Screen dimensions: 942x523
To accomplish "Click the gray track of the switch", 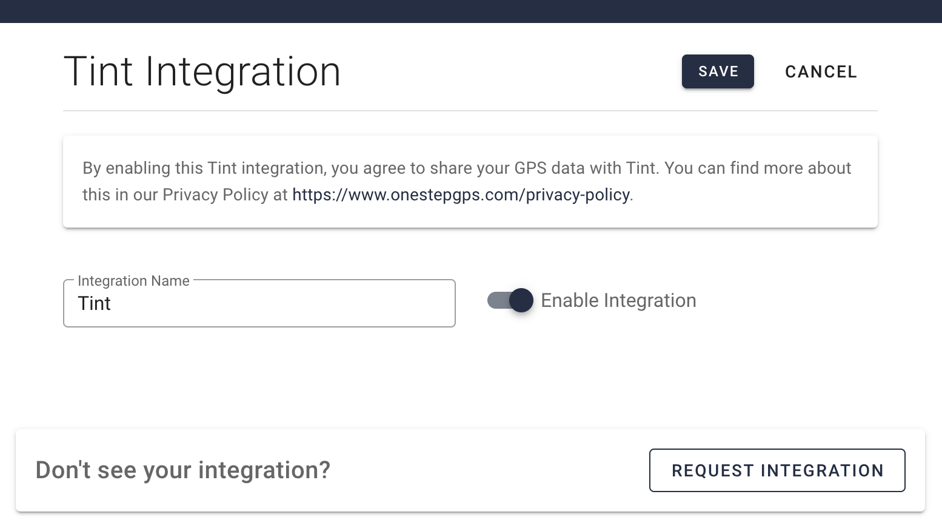I will click(496, 300).
